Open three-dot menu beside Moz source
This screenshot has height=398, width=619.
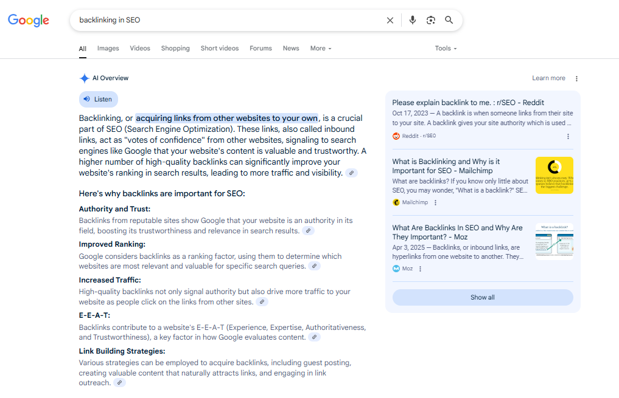(421, 269)
